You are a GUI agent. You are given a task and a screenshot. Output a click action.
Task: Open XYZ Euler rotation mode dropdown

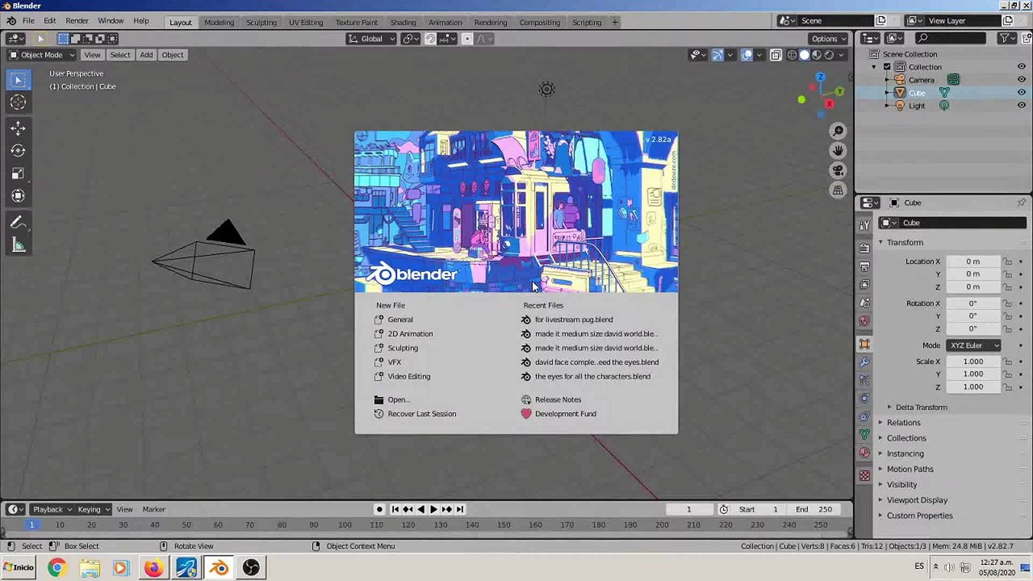[974, 345]
